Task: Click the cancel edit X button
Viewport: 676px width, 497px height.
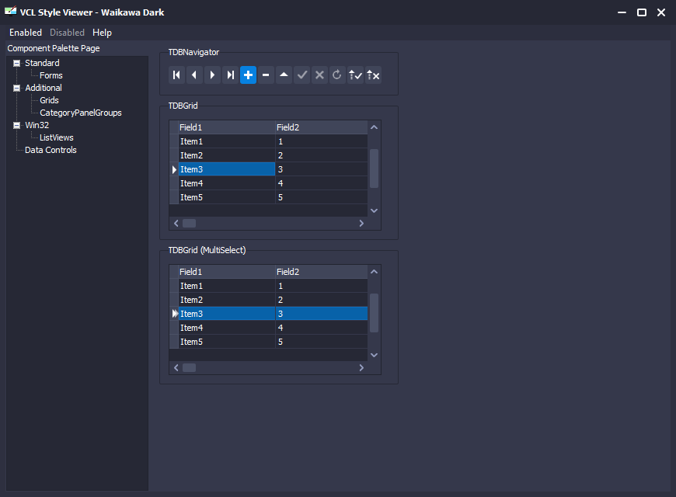Action: coord(319,75)
